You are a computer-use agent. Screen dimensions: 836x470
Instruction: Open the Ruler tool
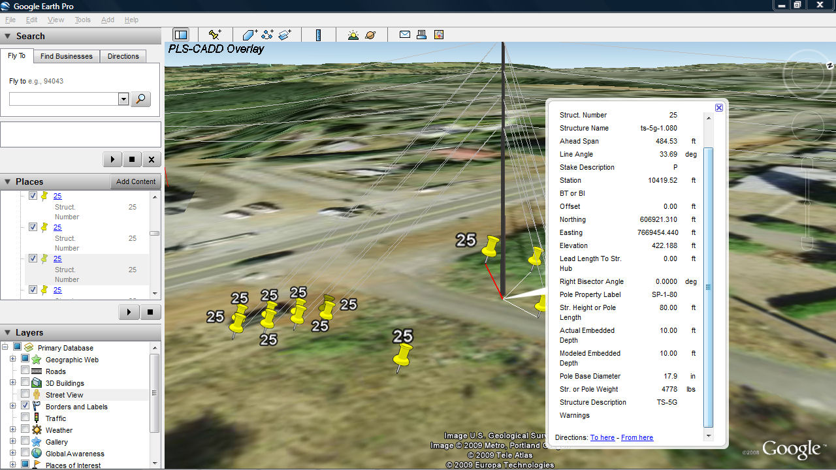[x=319, y=35]
